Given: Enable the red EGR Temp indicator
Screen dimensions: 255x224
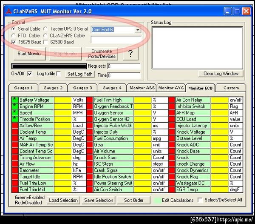Looking at the screenshot, I should (172, 190).
